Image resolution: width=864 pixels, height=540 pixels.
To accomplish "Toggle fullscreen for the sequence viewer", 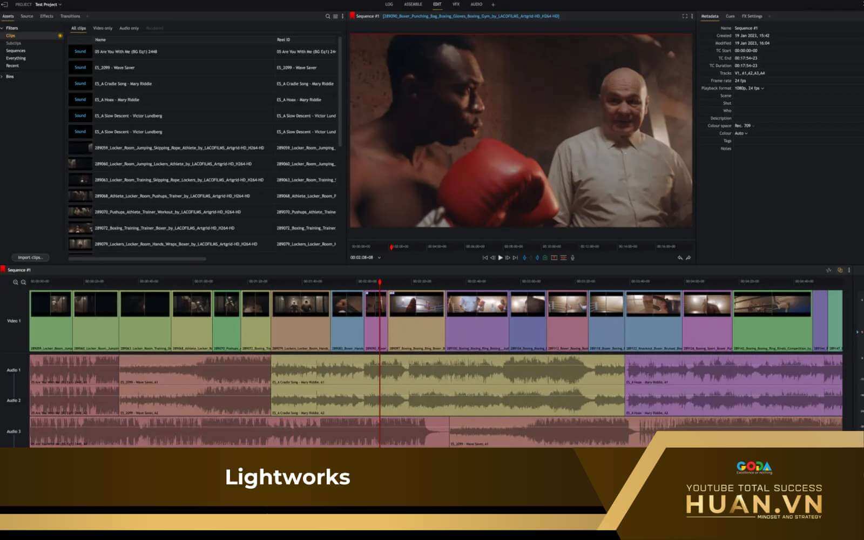I will click(685, 16).
